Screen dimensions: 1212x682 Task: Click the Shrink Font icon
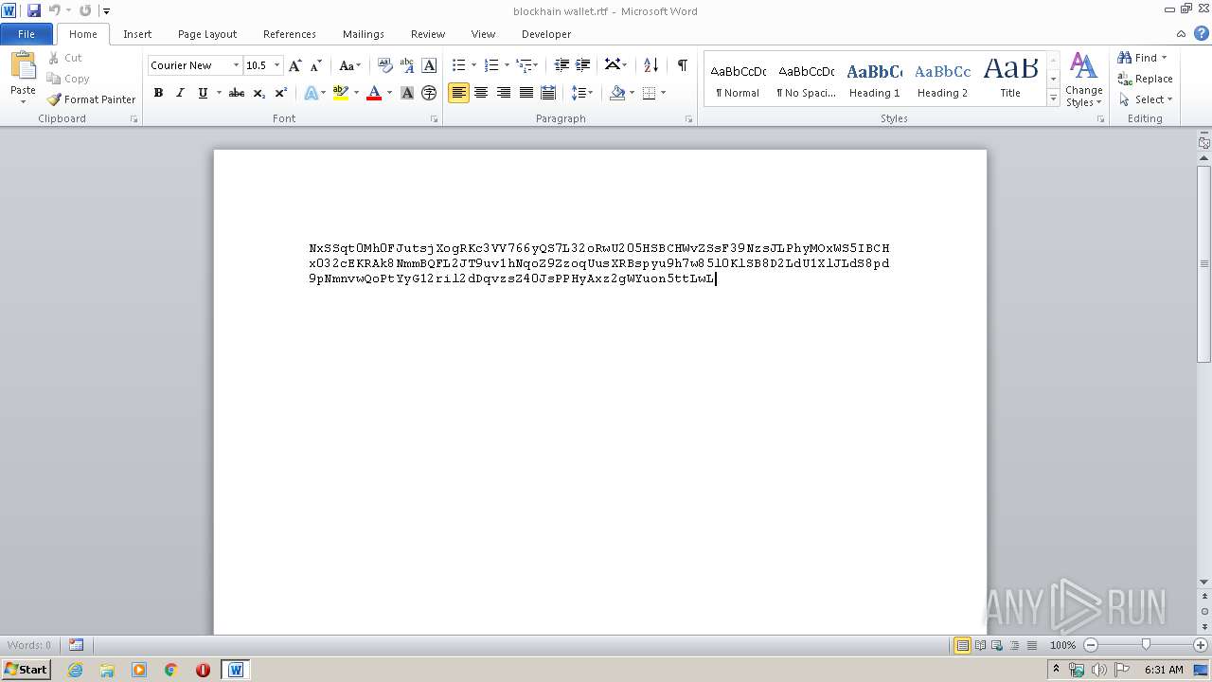[x=316, y=65]
